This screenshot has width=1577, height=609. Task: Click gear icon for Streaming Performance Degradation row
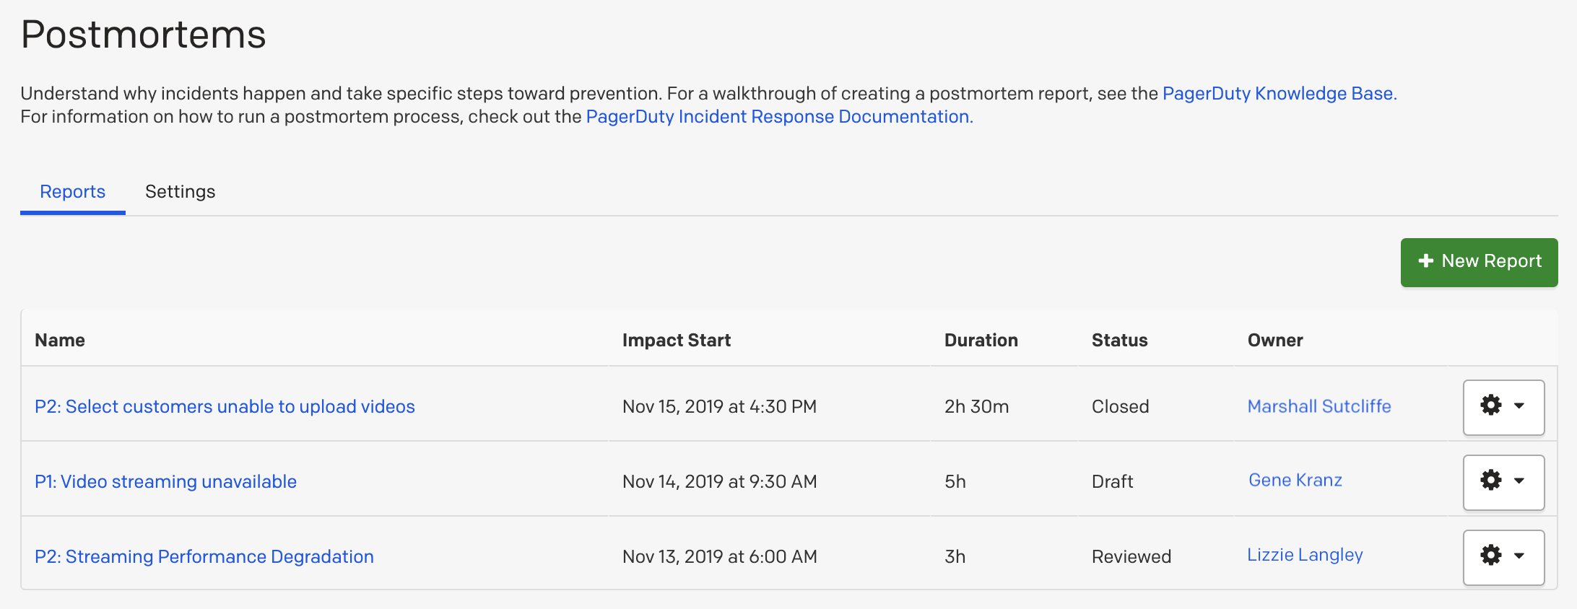pyautogui.click(x=1491, y=556)
